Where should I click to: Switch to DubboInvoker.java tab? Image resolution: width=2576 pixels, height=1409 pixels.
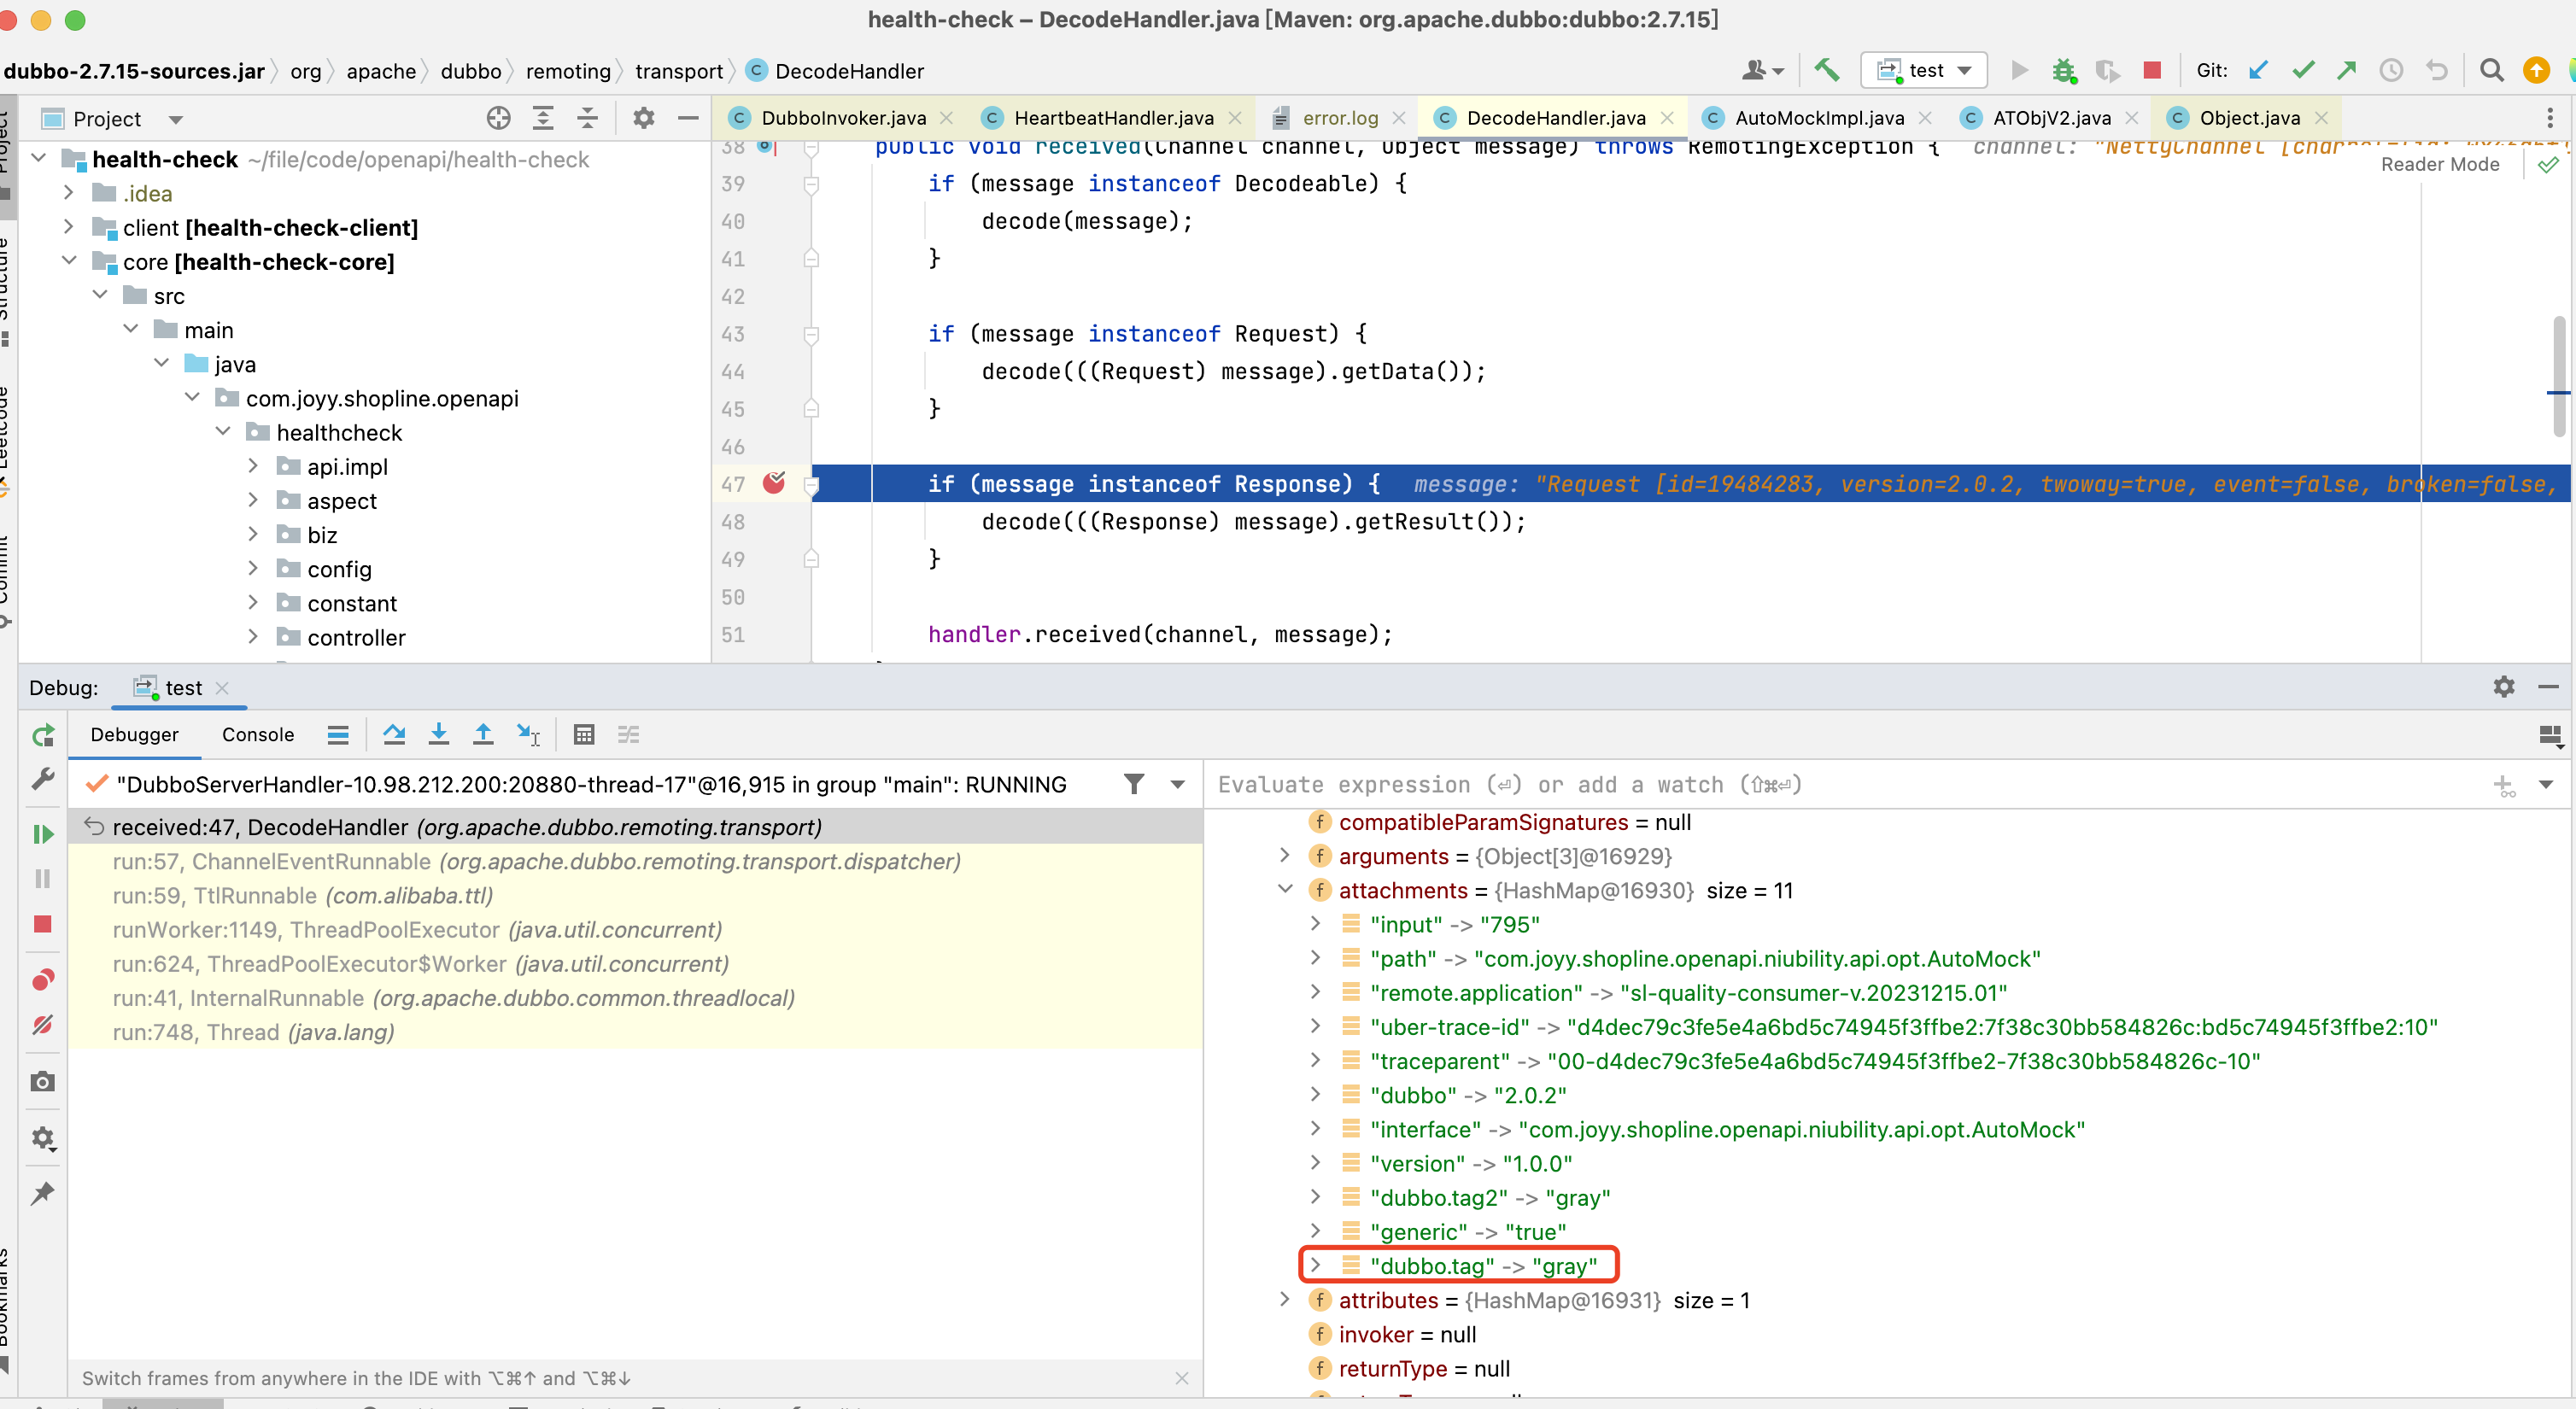coord(842,118)
